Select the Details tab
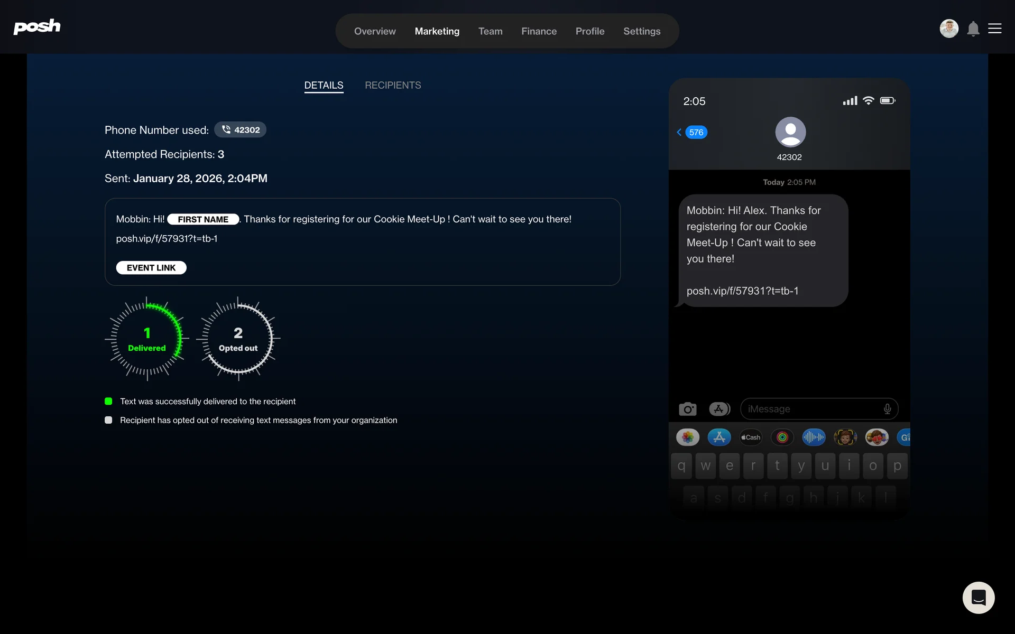Viewport: 1015px width, 634px height. point(324,86)
